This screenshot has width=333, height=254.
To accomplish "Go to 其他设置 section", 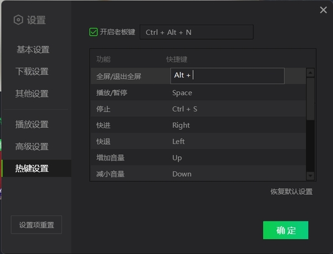I will pos(32,94).
